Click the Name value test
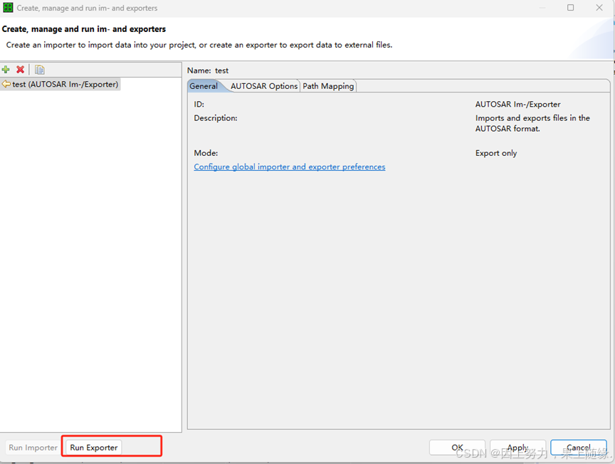615x464 pixels. (x=221, y=70)
